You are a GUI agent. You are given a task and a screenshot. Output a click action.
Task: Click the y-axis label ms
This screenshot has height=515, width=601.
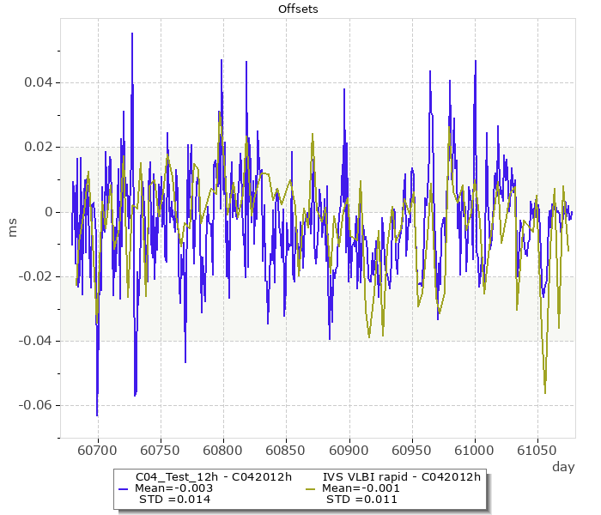pos(13,227)
